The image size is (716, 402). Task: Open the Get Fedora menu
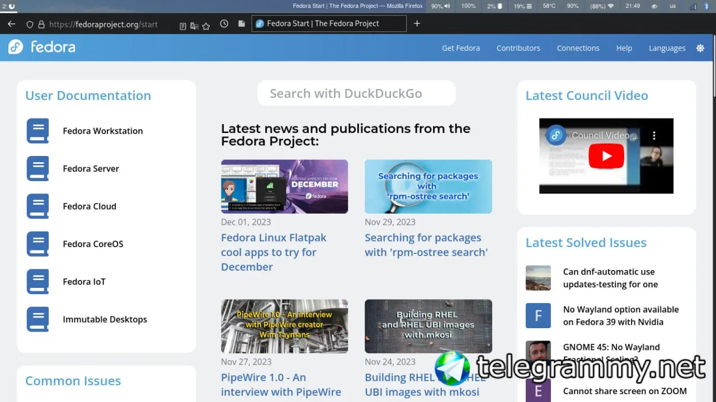461,48
